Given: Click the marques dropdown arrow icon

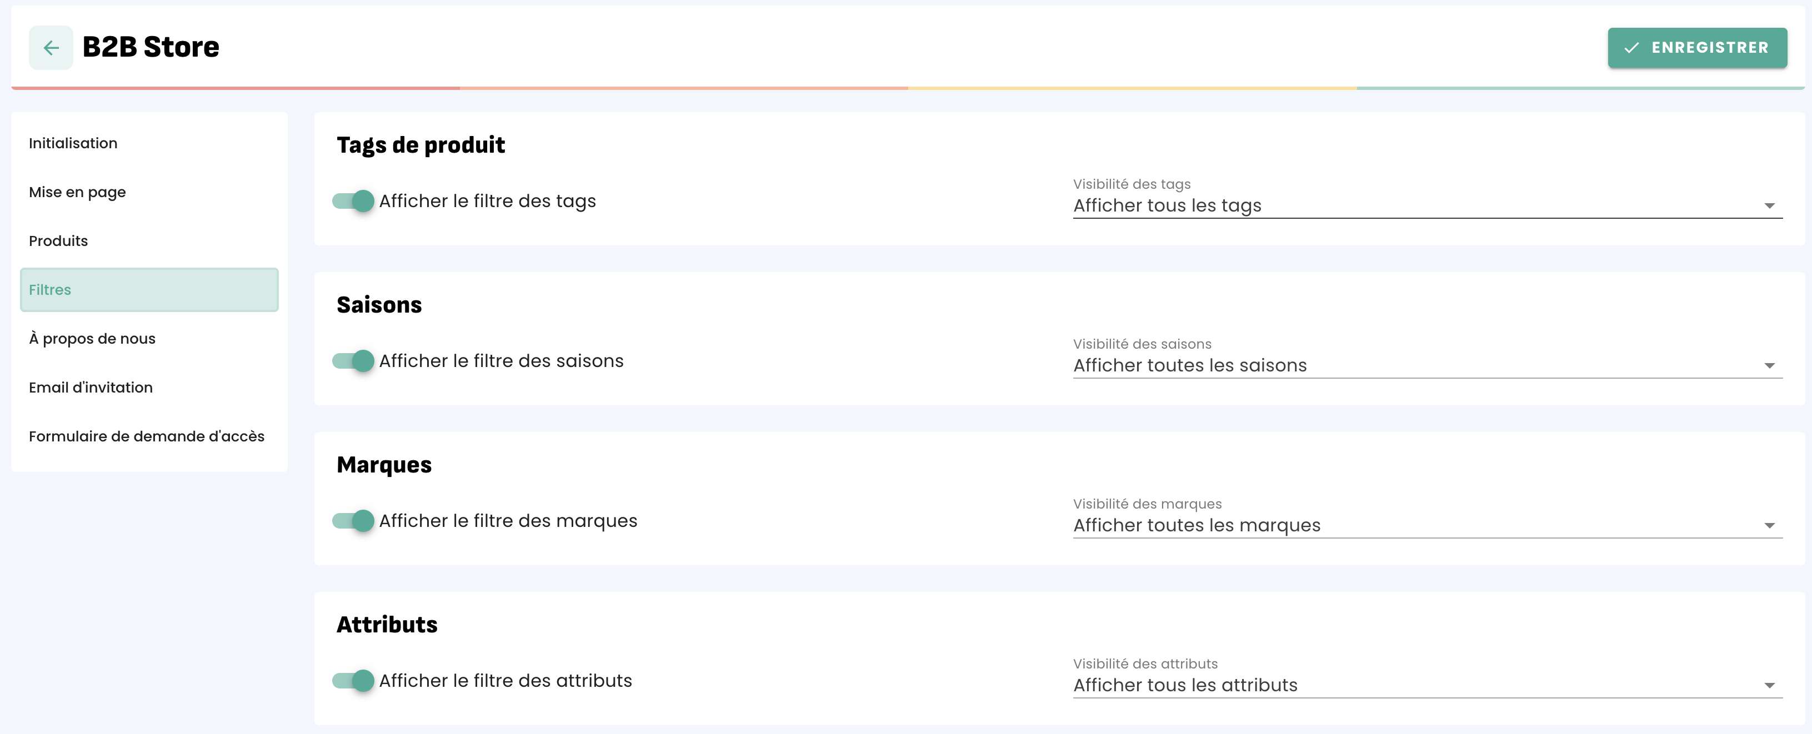Looking at the screenshot, I should tap(1769, 526).
